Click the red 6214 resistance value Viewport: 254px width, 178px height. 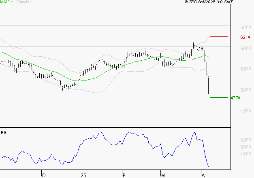pos(245,37)
